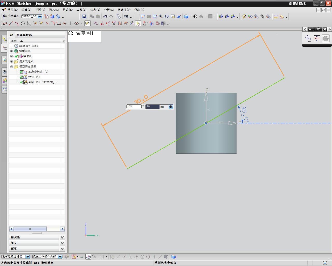The image size is (332, 266).
Task: Uncheck the 草图 (2) SKETCH checkbox
Action: point(21,82)
